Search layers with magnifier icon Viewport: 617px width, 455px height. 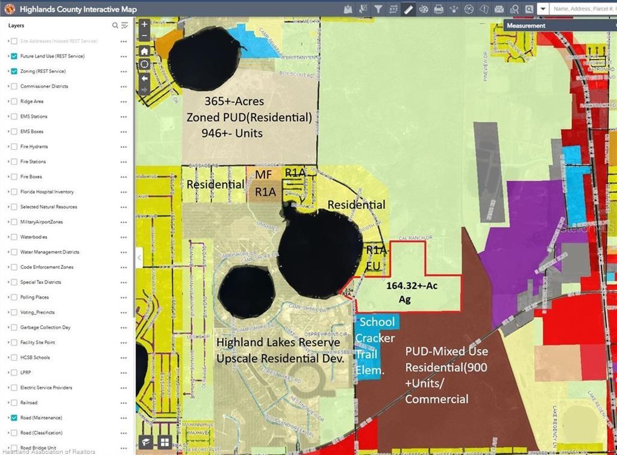tap(115, 25)
